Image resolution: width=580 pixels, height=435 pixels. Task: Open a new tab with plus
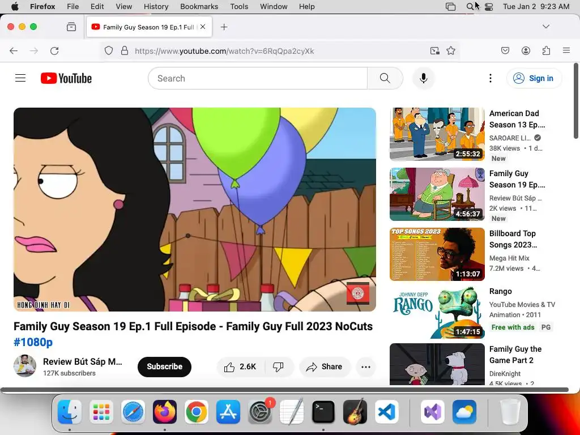pyautogui.click(x=224, y=27)
